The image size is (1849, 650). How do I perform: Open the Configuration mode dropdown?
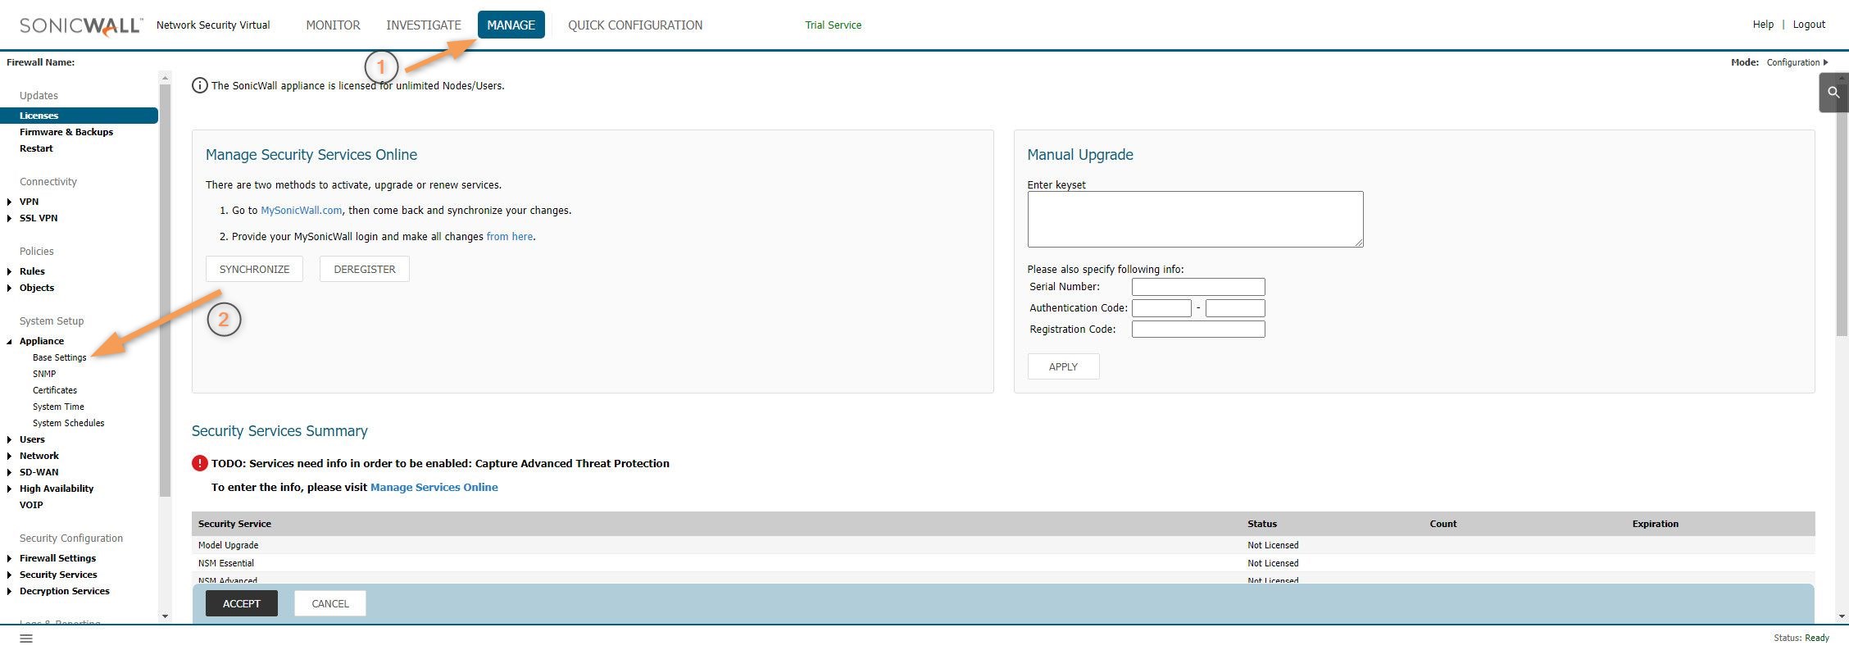[1797, 62]
